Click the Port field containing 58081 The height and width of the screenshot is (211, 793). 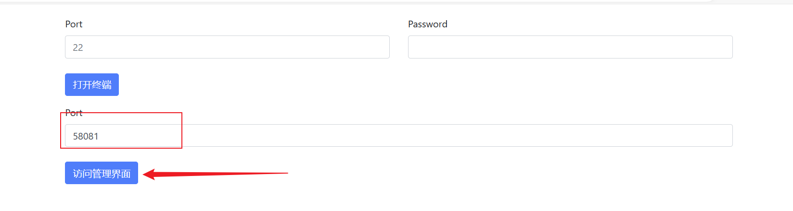pos(399,136)
